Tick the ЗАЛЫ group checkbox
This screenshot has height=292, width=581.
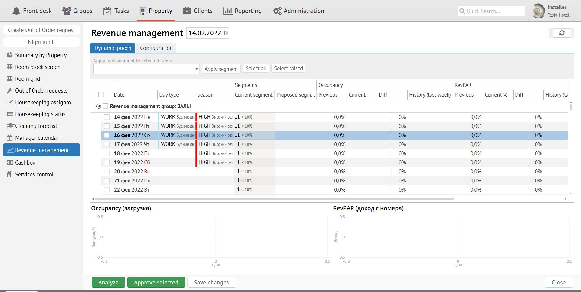105,106
